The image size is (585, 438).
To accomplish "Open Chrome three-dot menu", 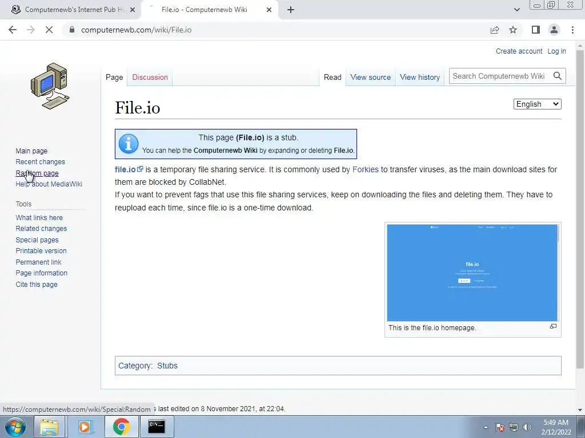I will (572, 30).
